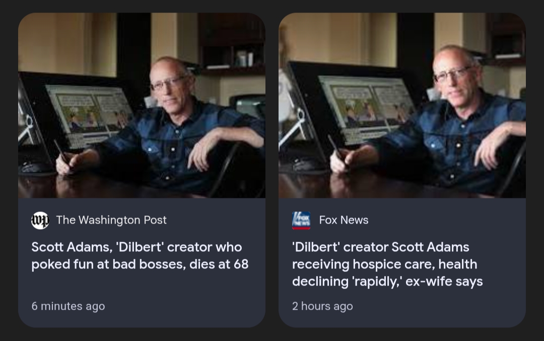Open the Washington Post article photo
544x341 pixels.
point(142,105)
